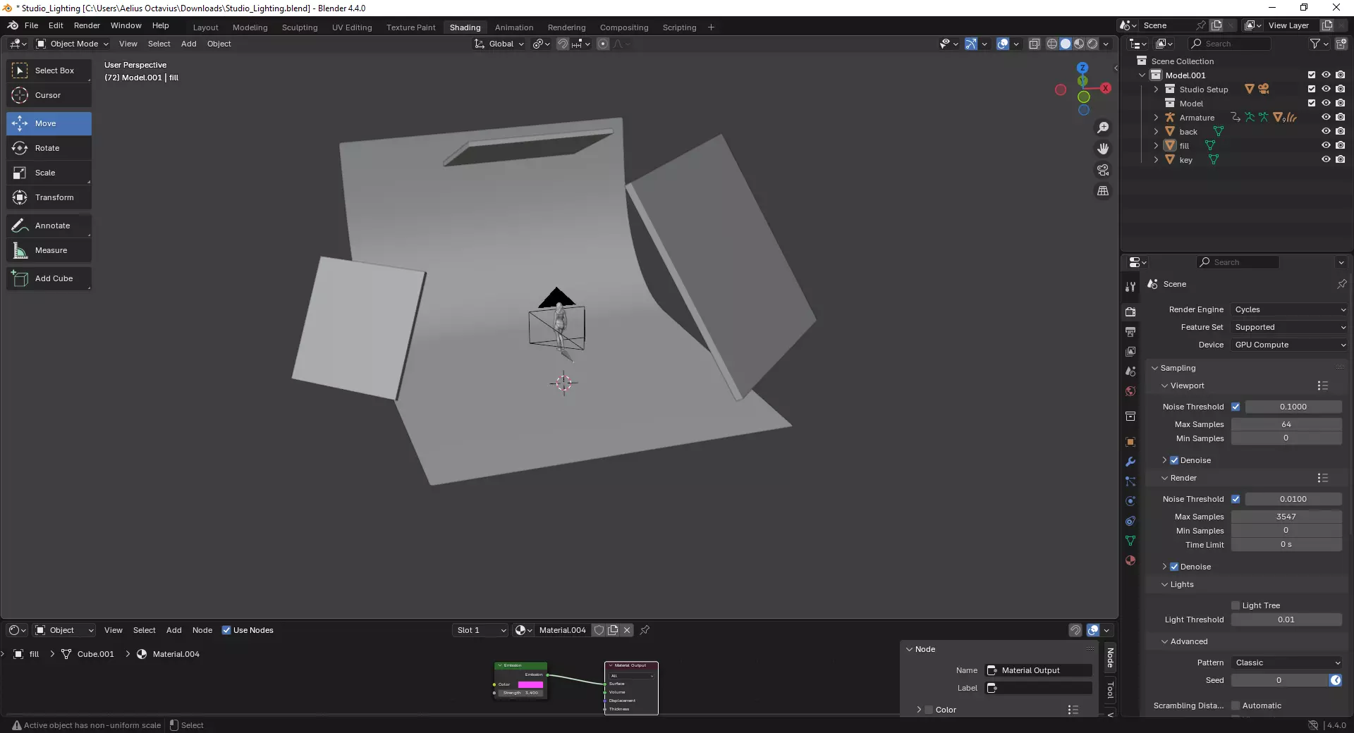Toggle the camera view icon
Image resolution: width=1354 pixels, height=733 pixels.
pos(1103,170)
